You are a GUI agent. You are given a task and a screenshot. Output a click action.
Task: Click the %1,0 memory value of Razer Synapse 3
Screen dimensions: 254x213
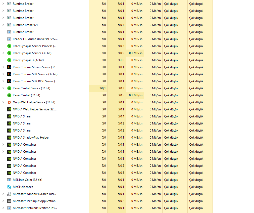(121, 60)
